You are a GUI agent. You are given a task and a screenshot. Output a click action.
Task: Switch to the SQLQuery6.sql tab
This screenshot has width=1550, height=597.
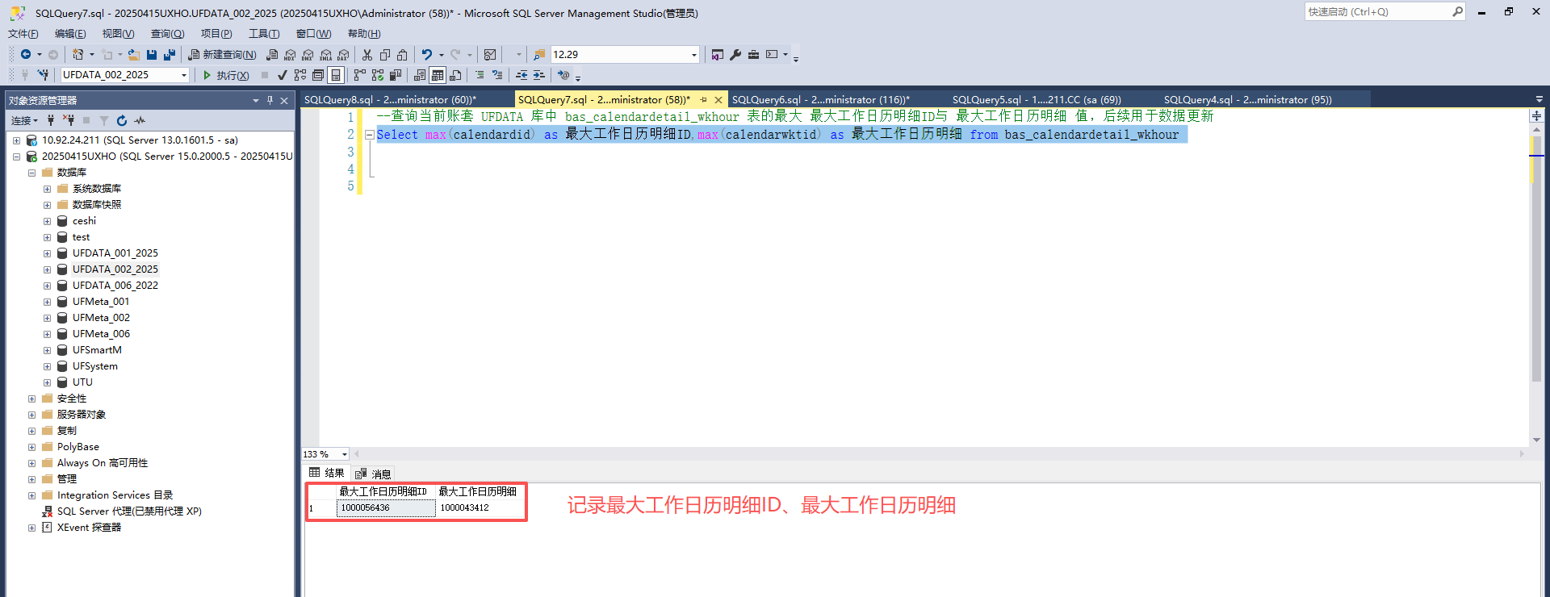[819, 100]
